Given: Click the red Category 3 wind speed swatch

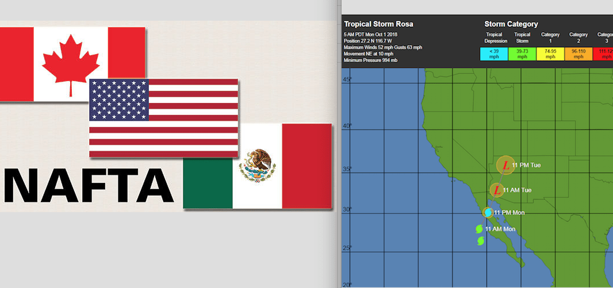Looking at the screenshot, I should [604, 54].
